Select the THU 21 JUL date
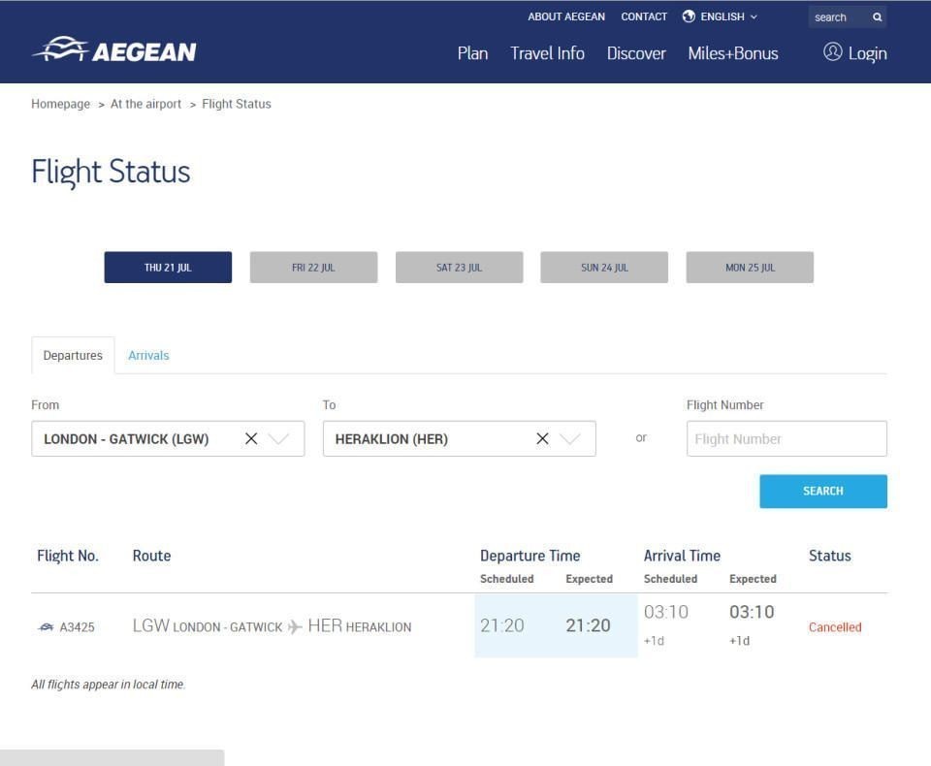The image size is (931, 766). (168, 268)
